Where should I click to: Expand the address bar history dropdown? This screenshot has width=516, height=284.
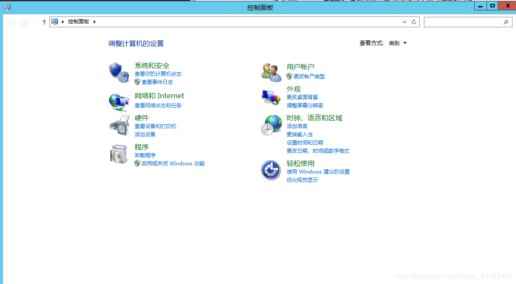[x=404, y=22]
